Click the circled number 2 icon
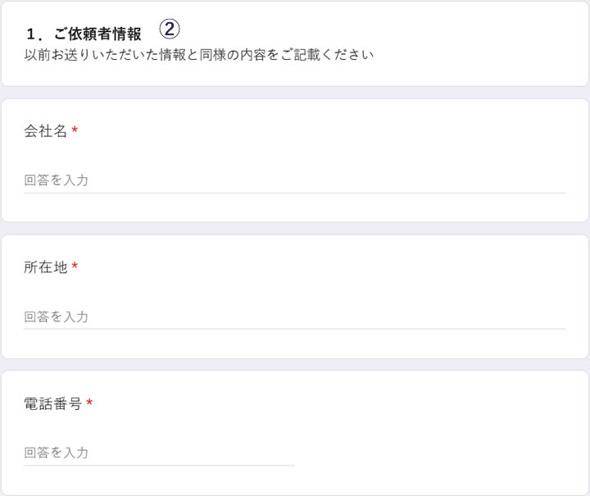This screenshot has height=496, width=590. pos(169,30)
